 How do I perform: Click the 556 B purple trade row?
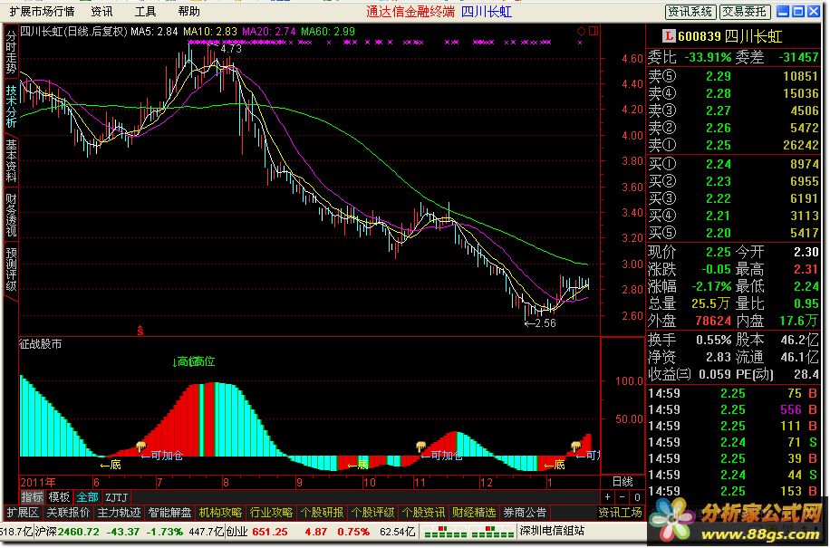coord(734,409)
